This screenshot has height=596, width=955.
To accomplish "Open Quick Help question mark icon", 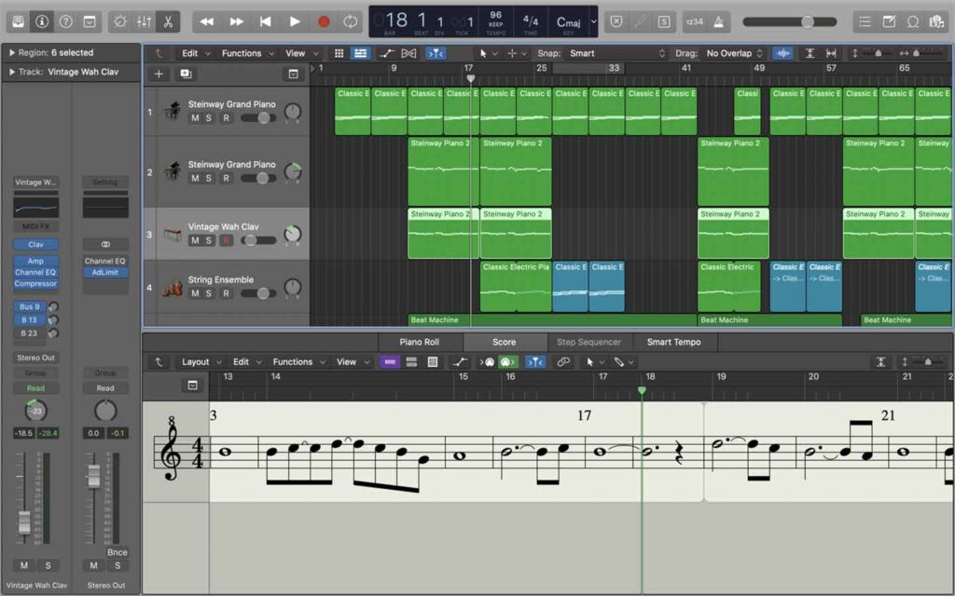I will 66,22.
